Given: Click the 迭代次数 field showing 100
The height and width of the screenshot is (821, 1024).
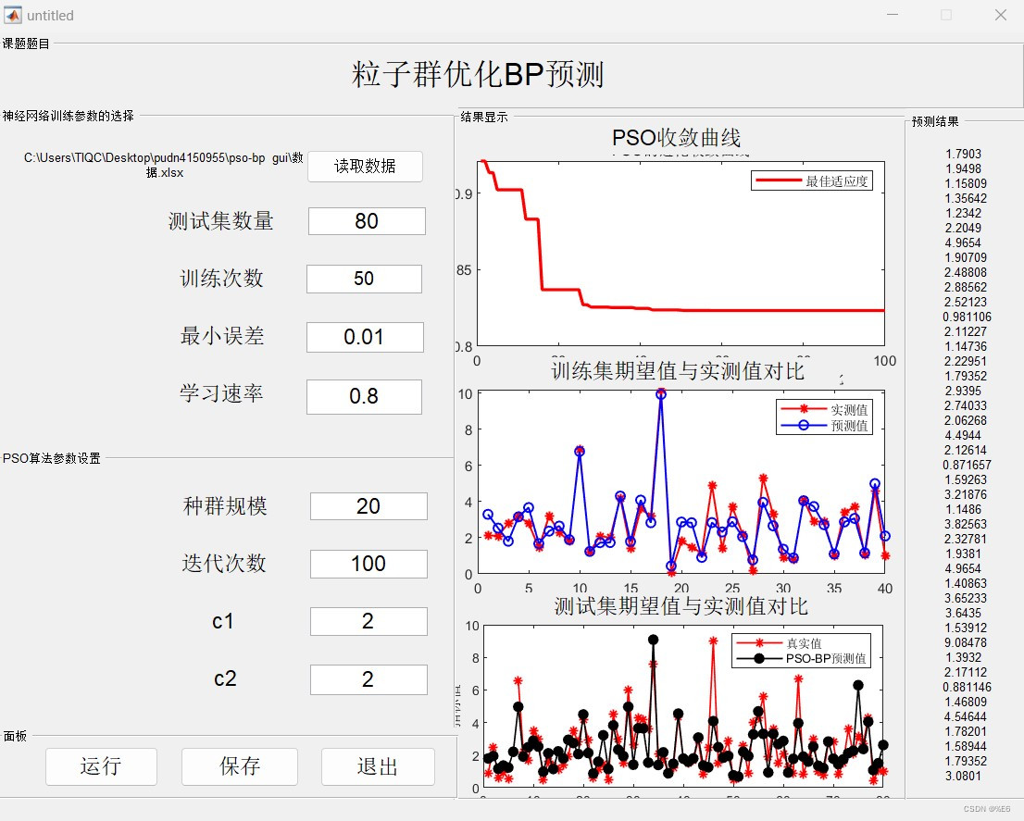Looking at the screenshot, I should pos(368,564).
